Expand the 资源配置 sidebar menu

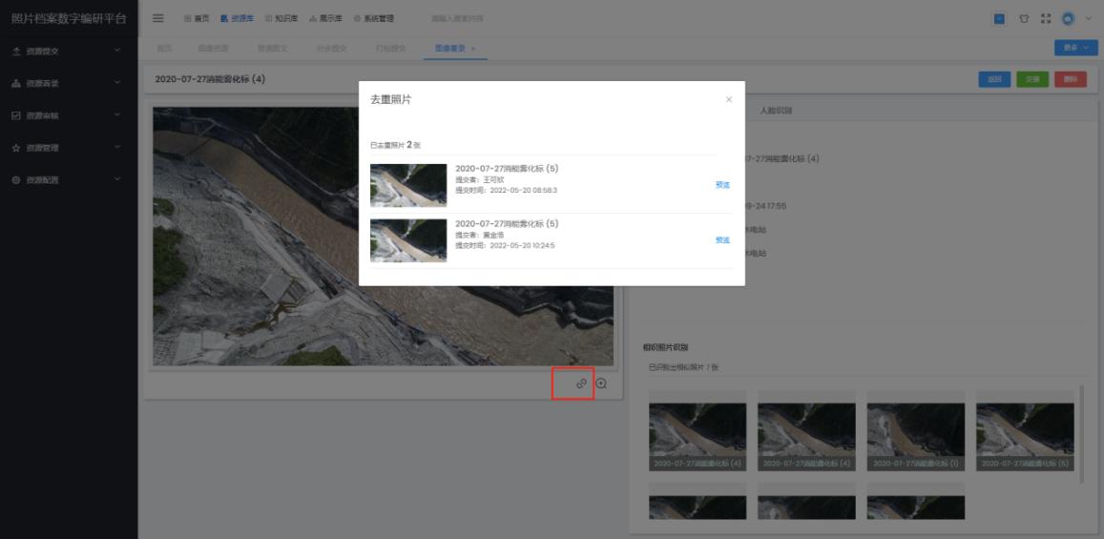(69, 180)
